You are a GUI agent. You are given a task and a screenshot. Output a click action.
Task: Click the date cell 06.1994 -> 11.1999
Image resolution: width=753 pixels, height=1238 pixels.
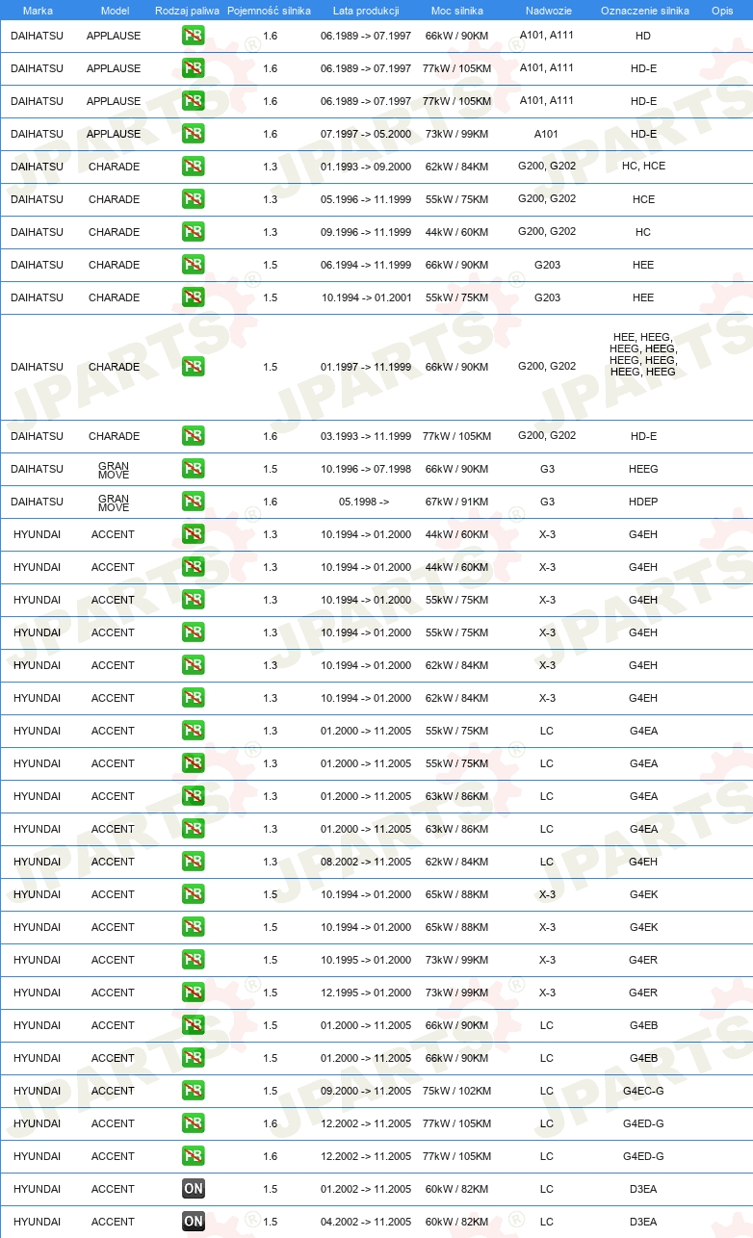coord(366,265)
